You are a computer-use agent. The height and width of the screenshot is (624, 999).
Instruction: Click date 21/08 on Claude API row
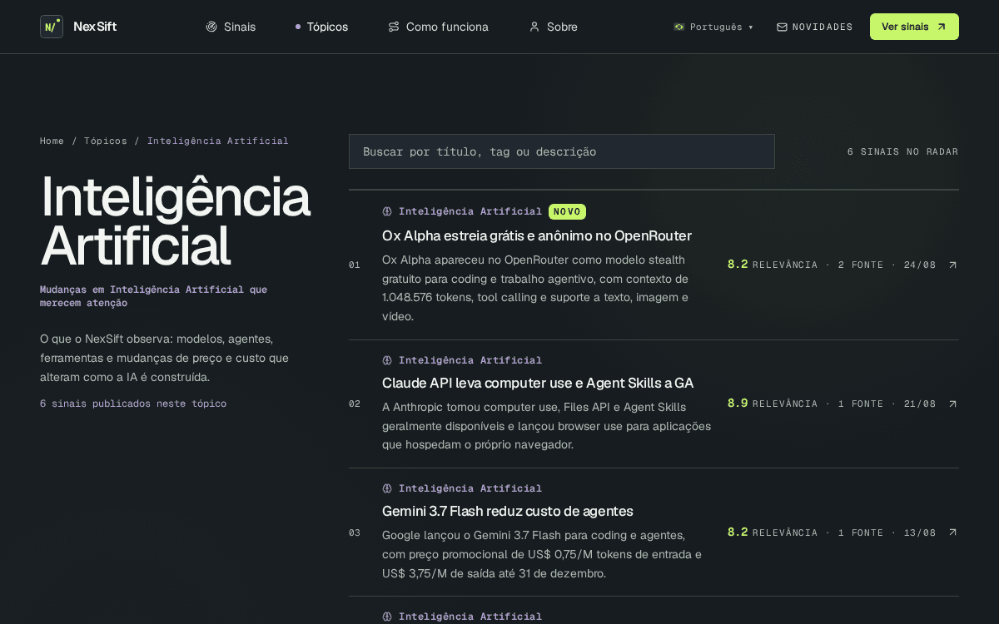(x=920, y=404)
